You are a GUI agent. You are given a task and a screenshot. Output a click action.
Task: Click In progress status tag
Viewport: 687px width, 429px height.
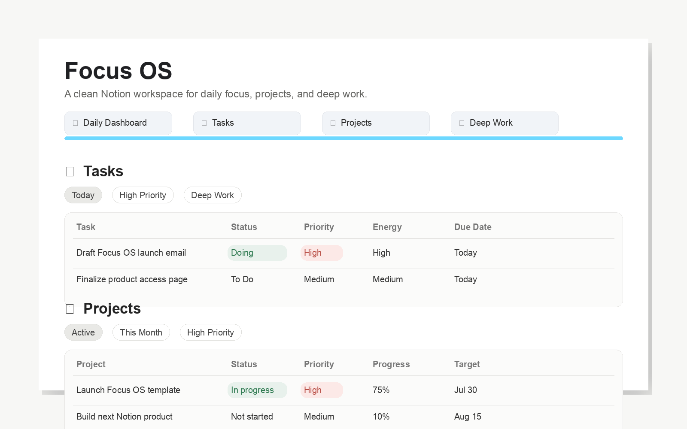(x=257, y=390)
